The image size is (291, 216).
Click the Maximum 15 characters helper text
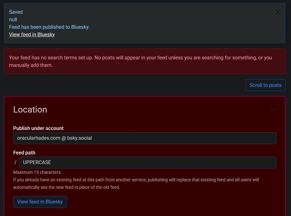[37, 172]
